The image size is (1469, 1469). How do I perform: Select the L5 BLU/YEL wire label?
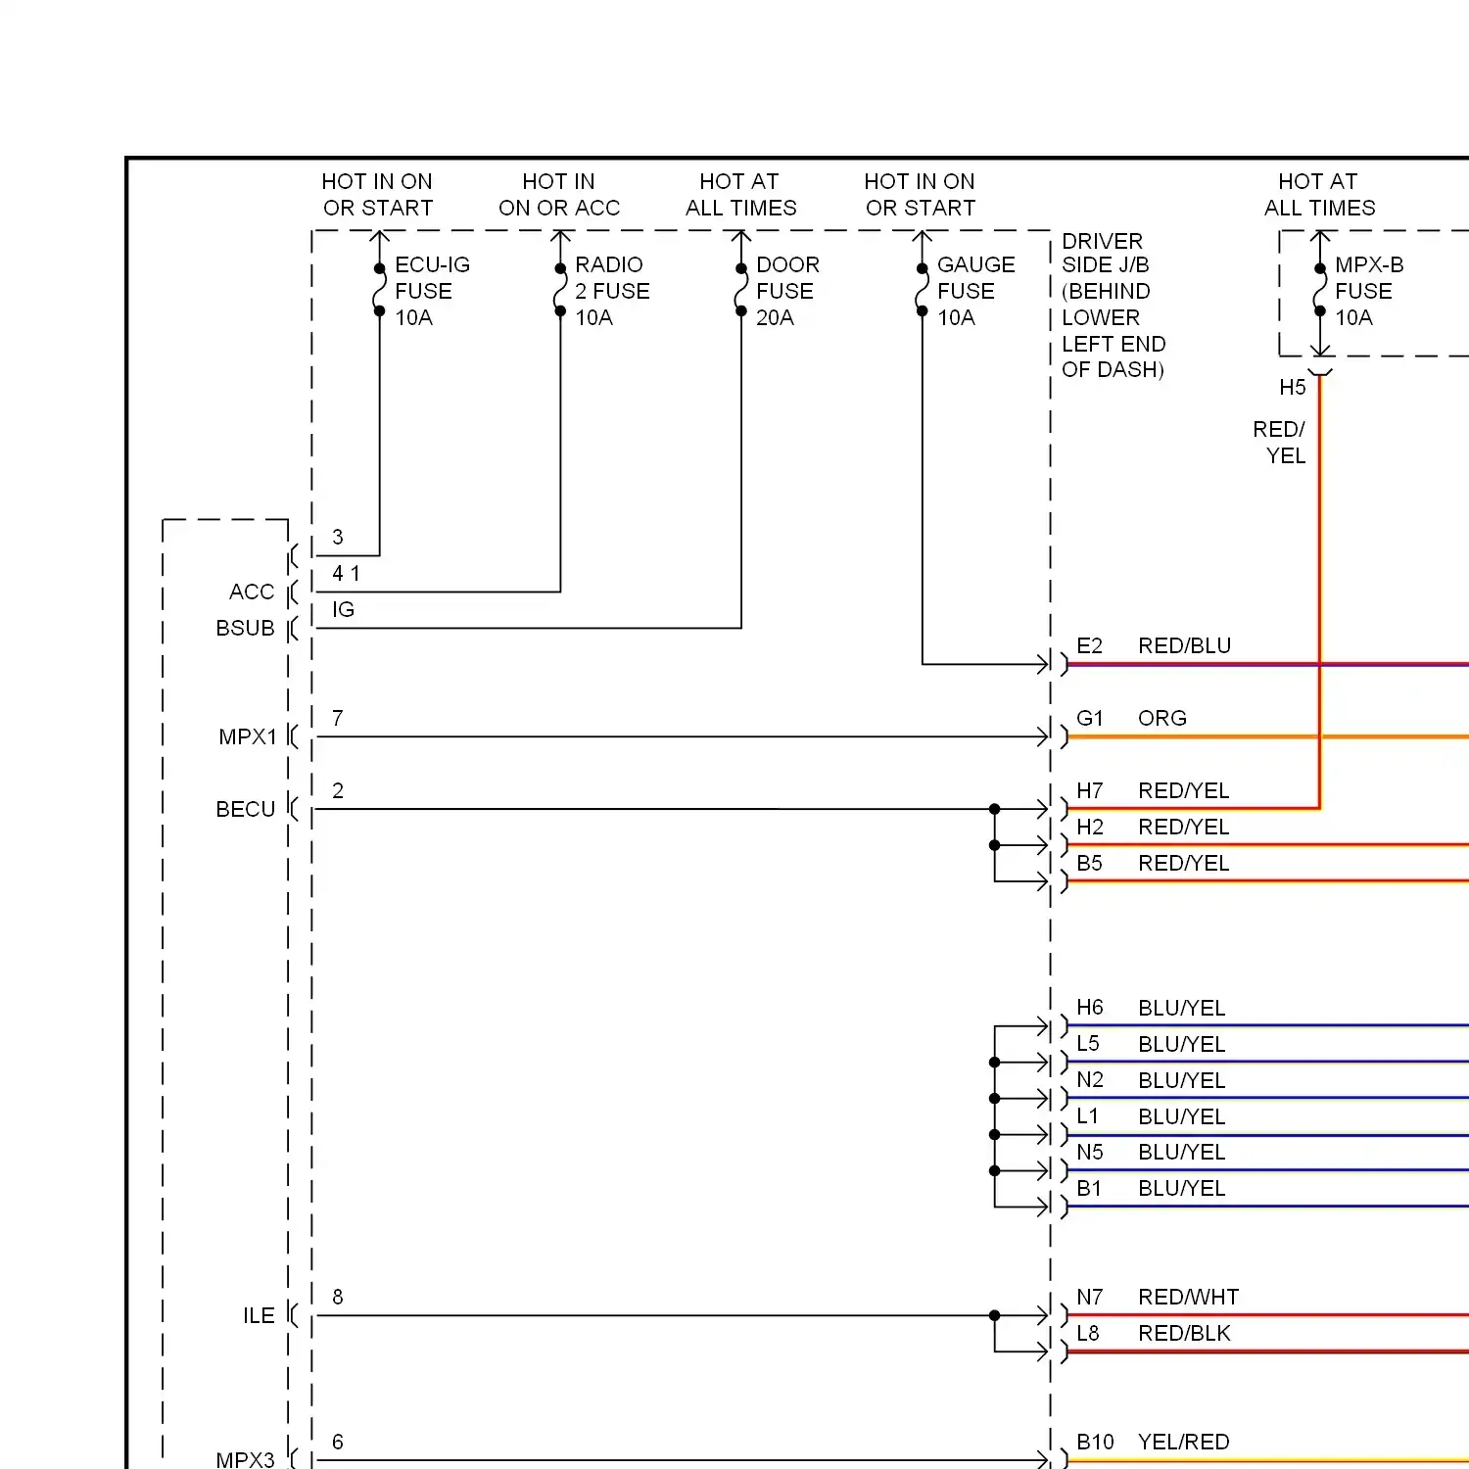pyautogui.click(x=1151, y=1045)
